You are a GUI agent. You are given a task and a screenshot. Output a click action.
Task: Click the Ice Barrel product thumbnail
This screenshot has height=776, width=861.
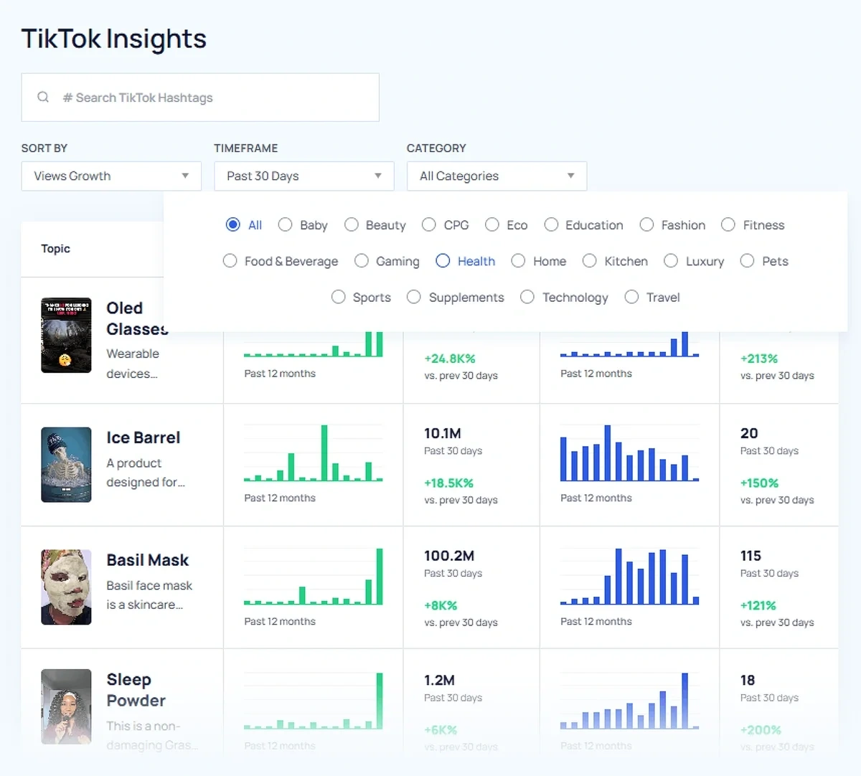[x=66, y=464]
